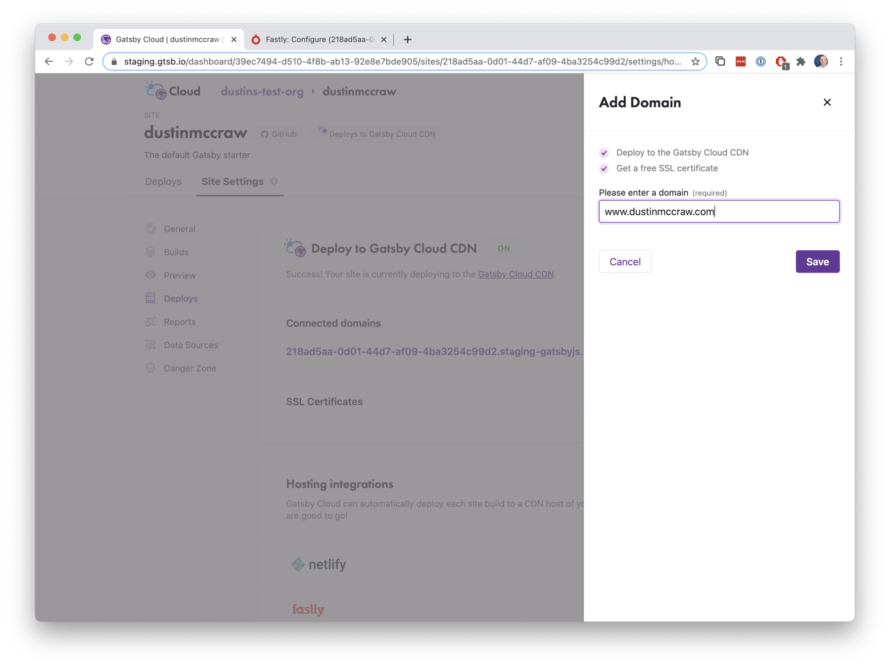Open the Chrome three-dot menu
890x668 pixels.
[841, 62]
